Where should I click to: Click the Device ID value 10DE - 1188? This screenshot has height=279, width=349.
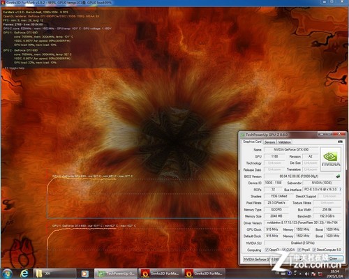tap(274, 183)
